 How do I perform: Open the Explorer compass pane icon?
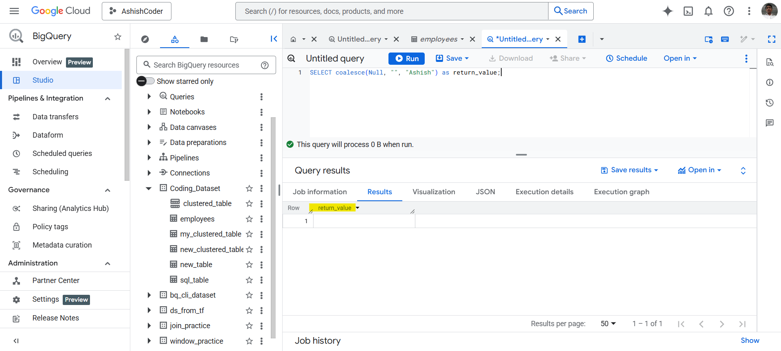pos(145,39)
